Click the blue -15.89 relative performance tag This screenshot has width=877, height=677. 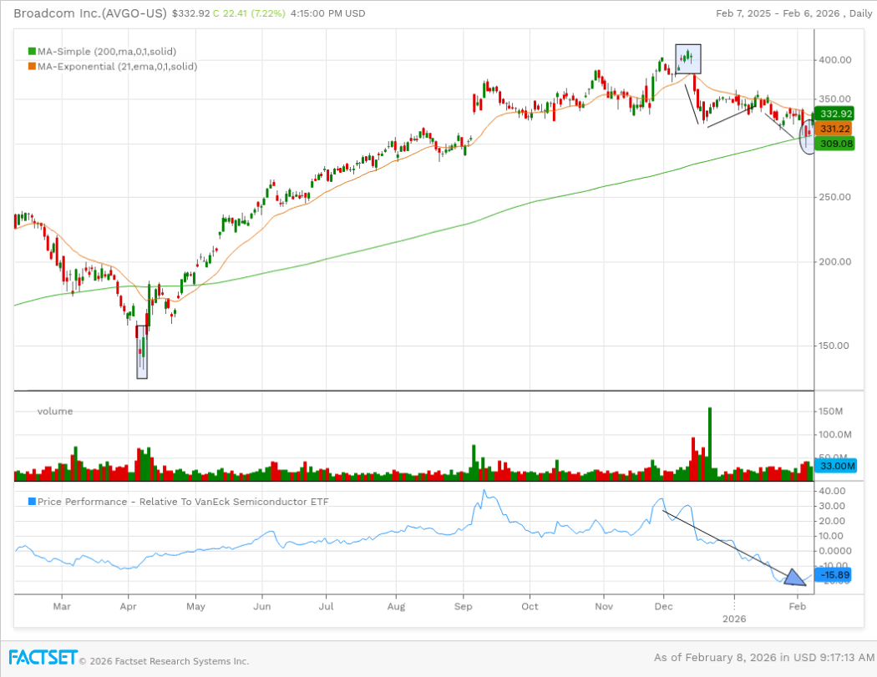click(834, 574)
